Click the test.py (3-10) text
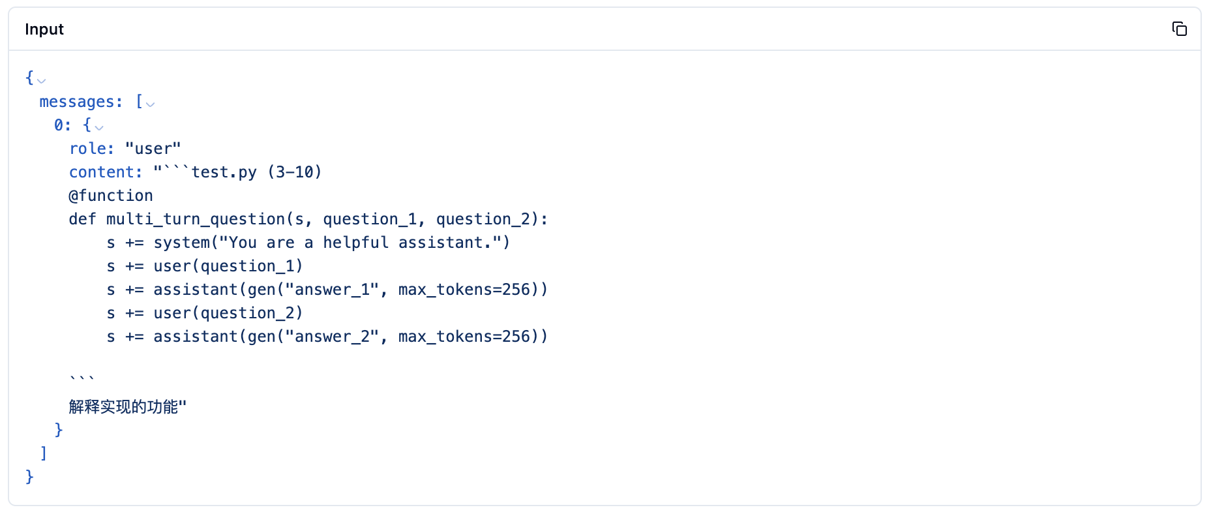Screen dimensions: 1209x514 [256, 172]
